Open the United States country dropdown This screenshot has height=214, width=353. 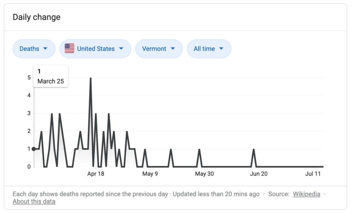(x=95, y=49)
